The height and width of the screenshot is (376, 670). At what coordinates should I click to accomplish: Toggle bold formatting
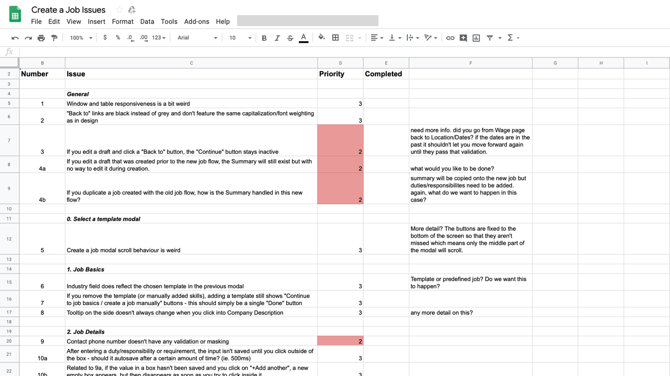click(x=264, y=38)
